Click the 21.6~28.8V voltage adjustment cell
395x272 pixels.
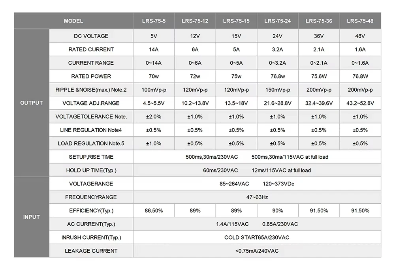tap(278, 103)
